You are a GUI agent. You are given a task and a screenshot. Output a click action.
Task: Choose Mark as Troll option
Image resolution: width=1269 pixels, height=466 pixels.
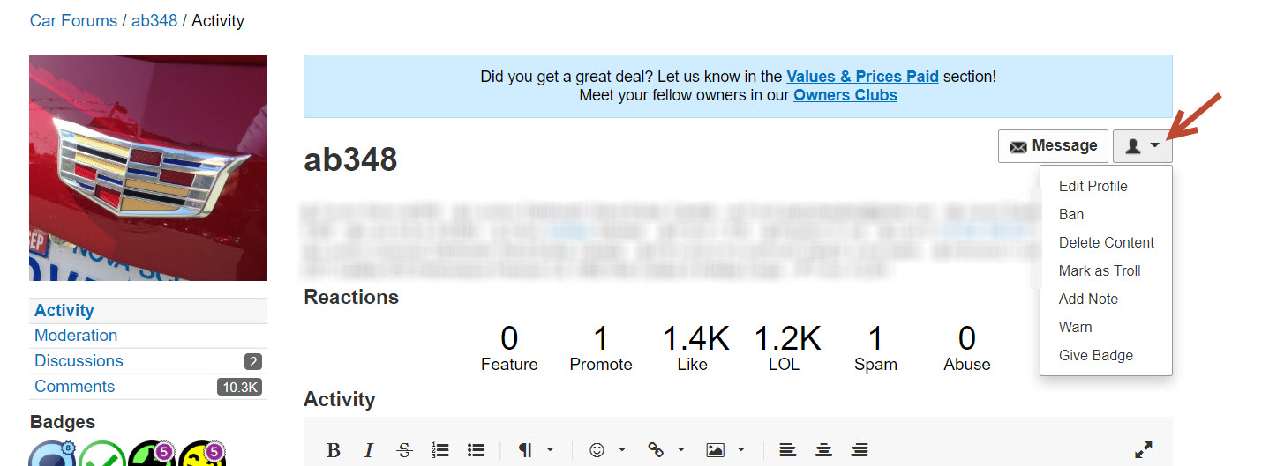coord(1100,270)
